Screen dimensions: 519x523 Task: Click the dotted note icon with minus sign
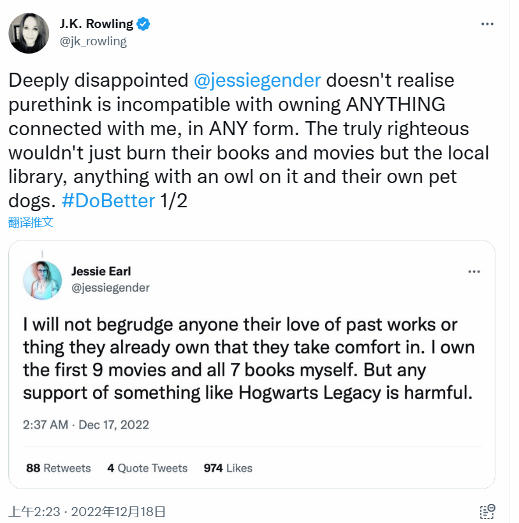488,511
